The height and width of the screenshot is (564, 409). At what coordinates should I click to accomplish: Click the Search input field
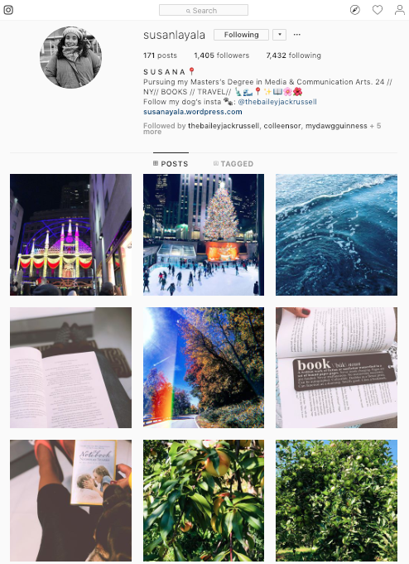[204, 10]
